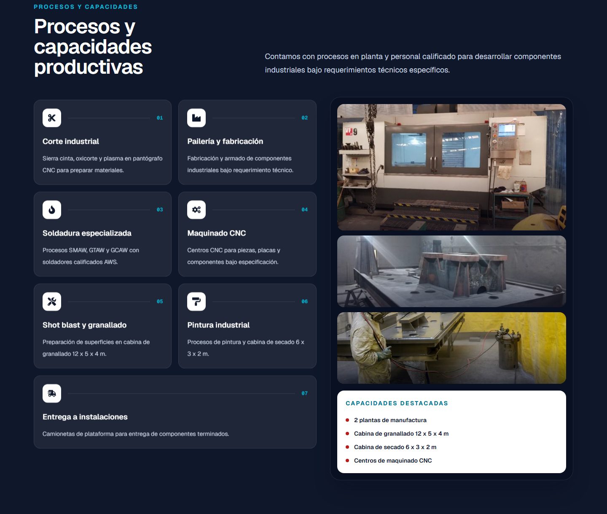Select the Entrega a instalaciones heading
The height and width of the screenshot is (514, 607).
point(85,417)
